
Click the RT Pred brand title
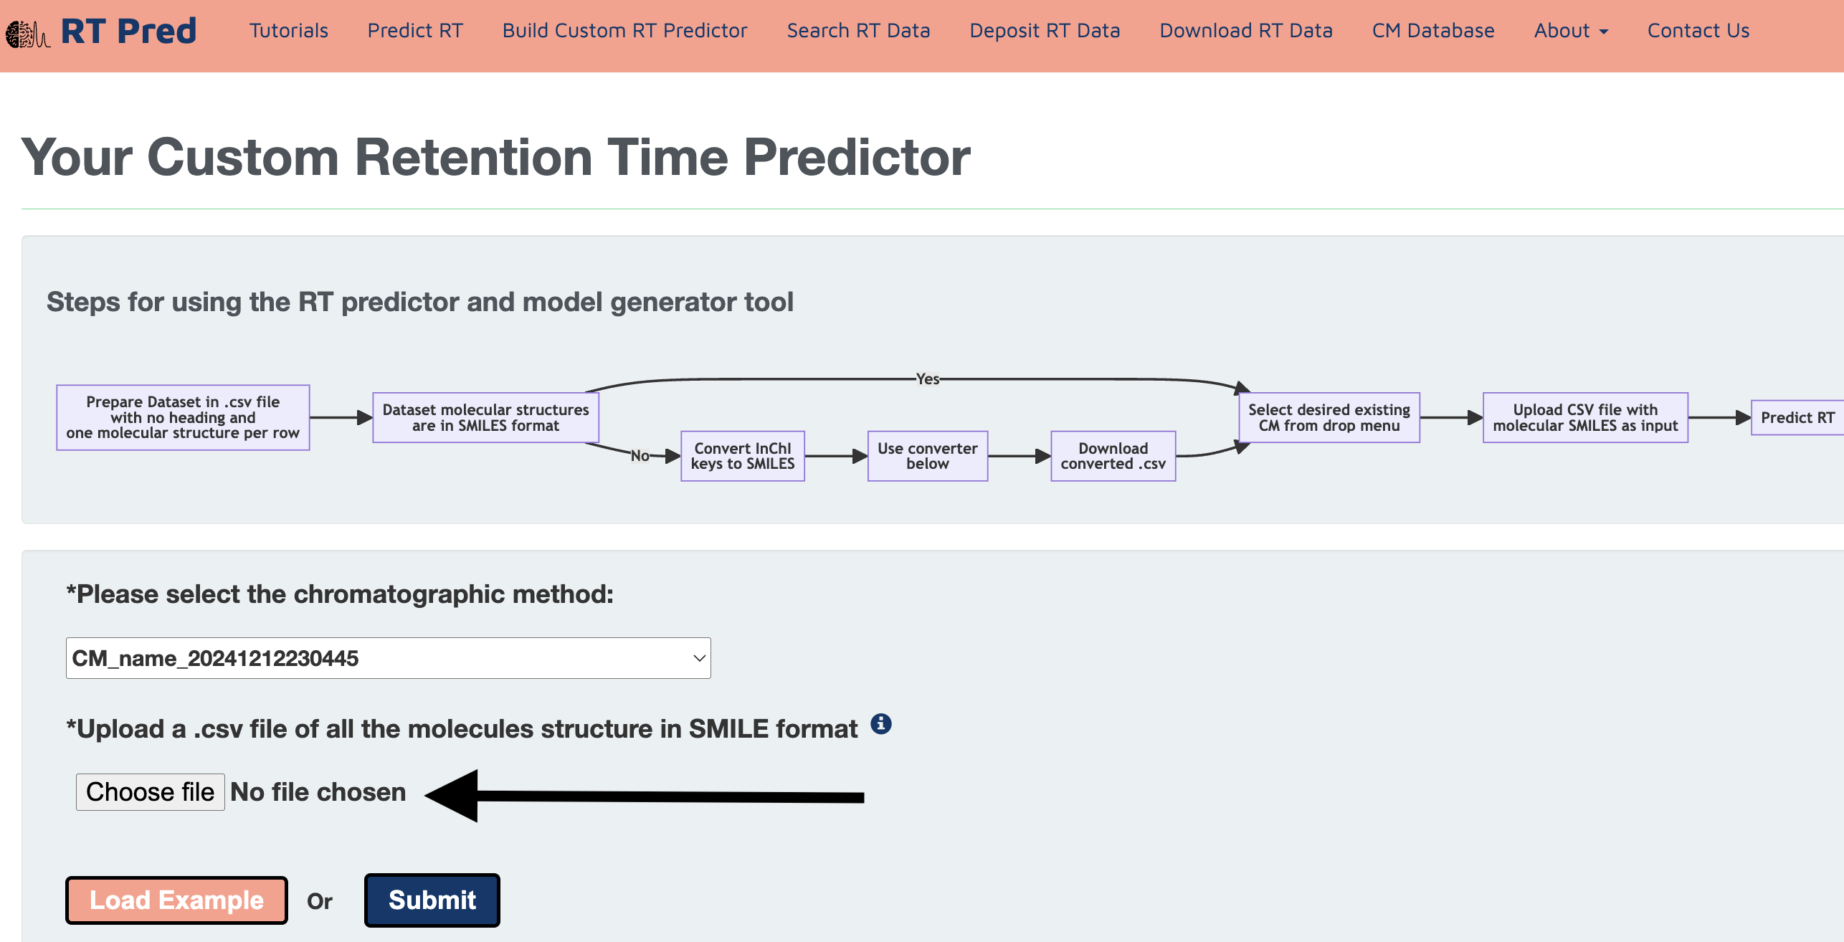[x=128, y=31]
